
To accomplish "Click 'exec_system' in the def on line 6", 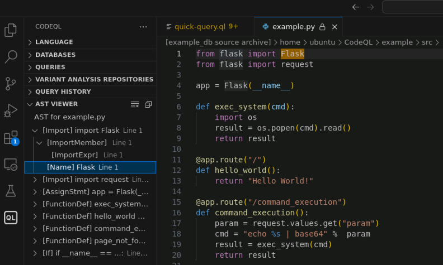I will [x=241, y=107].
